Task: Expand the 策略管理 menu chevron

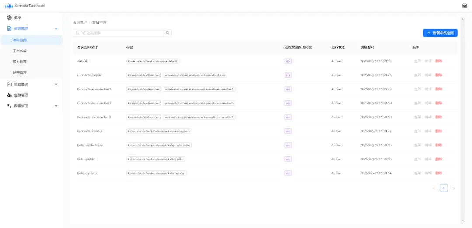Action: (56, 84)
